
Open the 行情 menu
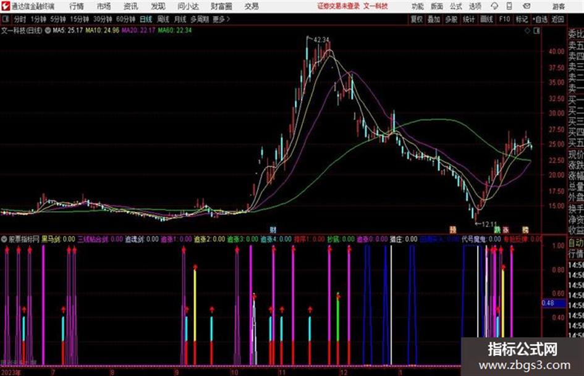point(77,6)
